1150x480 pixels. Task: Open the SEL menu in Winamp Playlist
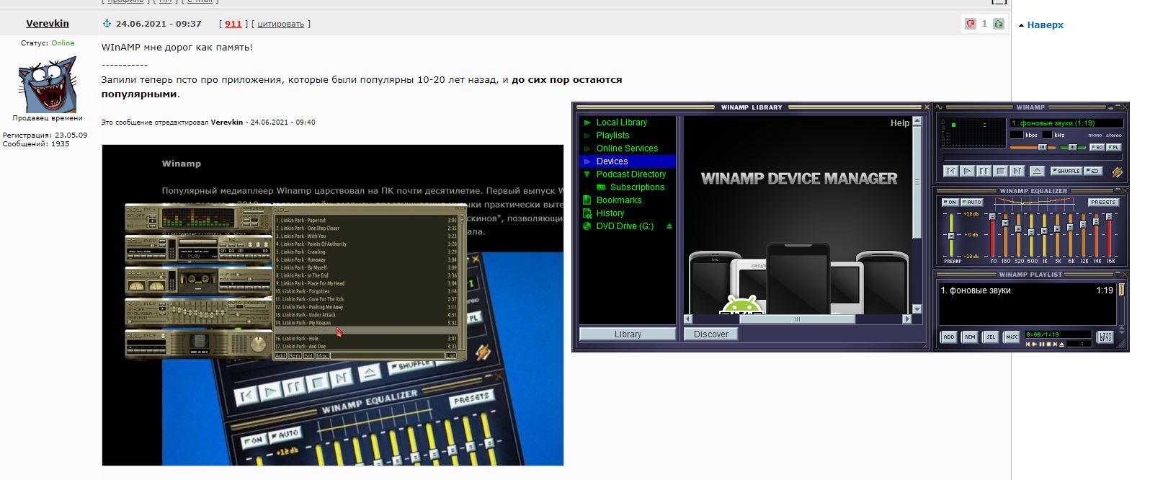tap(991, 337)
